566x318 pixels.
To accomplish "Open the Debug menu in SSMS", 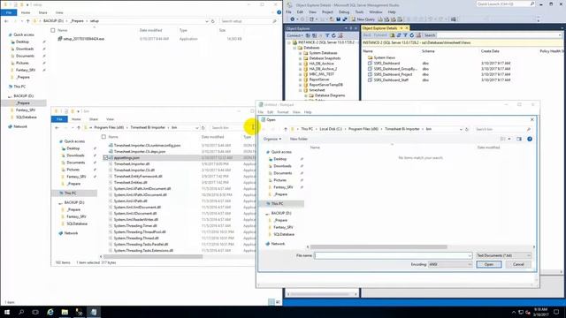I will click(x=344, y=11).
